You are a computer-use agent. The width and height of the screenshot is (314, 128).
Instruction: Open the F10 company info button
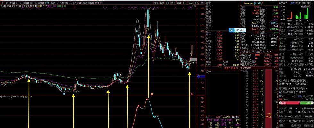(x=185, y=3)
